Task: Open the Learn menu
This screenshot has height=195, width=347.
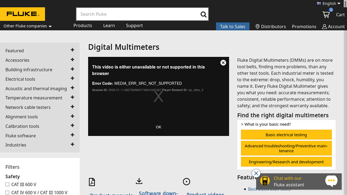Action: (x=109, y=26)
